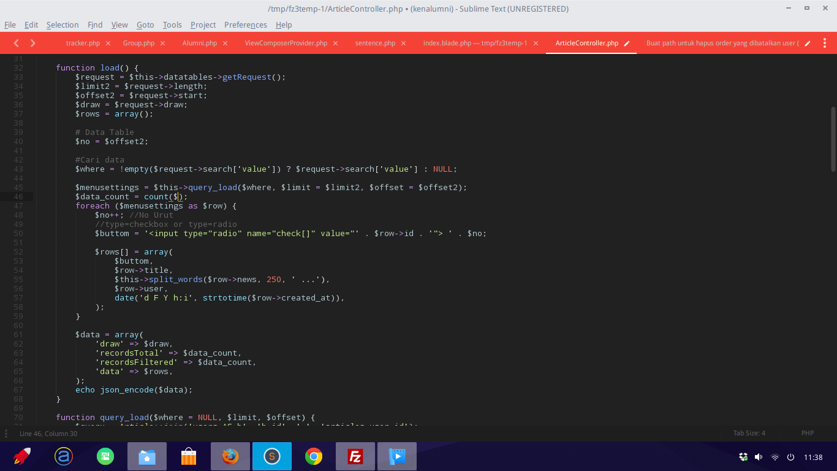Switch to the sentence.php tab
Screen dimensions: 837x471
pos(375,43)
